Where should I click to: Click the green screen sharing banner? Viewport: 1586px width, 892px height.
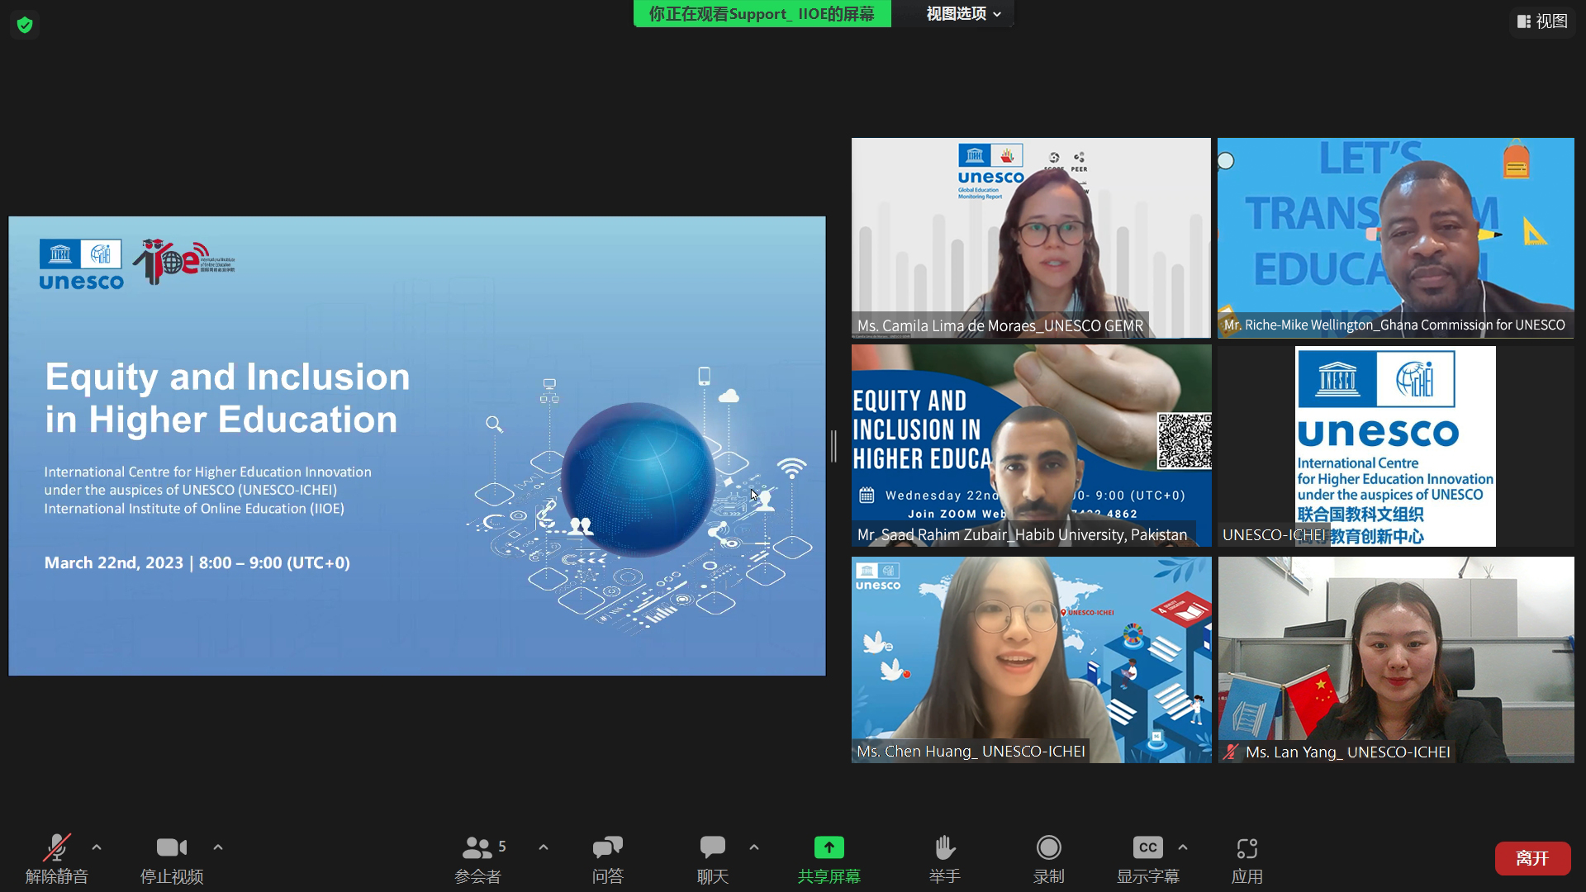coord(762,14)
